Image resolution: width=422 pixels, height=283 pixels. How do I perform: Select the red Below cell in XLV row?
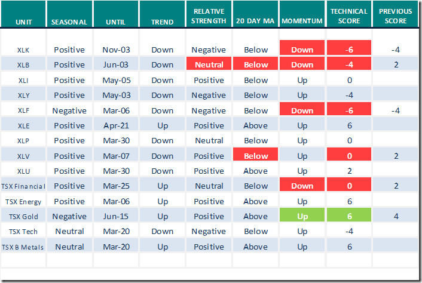(256, 156)
